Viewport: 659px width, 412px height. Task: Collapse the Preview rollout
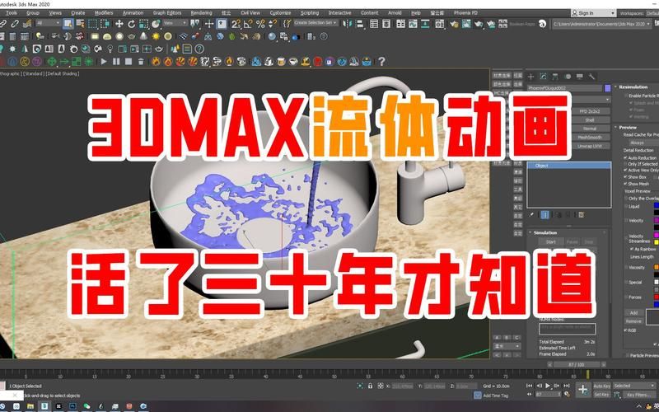pos(628,127)
